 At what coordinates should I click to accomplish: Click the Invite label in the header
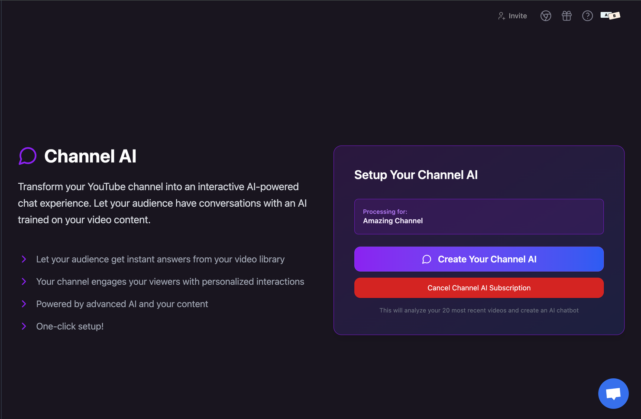pyautogui.click(x=518, y=16)
